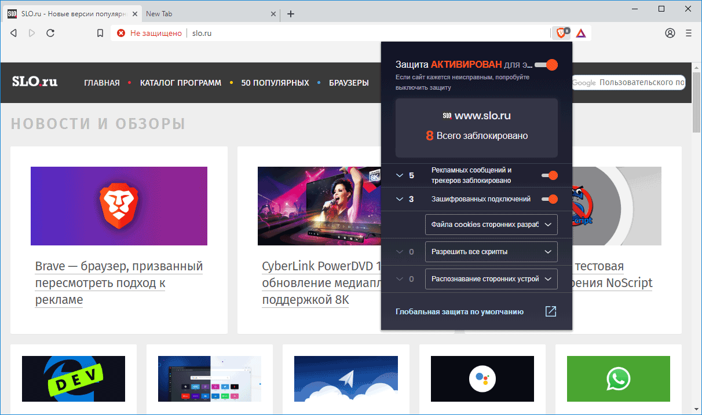Click the browser back arrow

(13, 33)
